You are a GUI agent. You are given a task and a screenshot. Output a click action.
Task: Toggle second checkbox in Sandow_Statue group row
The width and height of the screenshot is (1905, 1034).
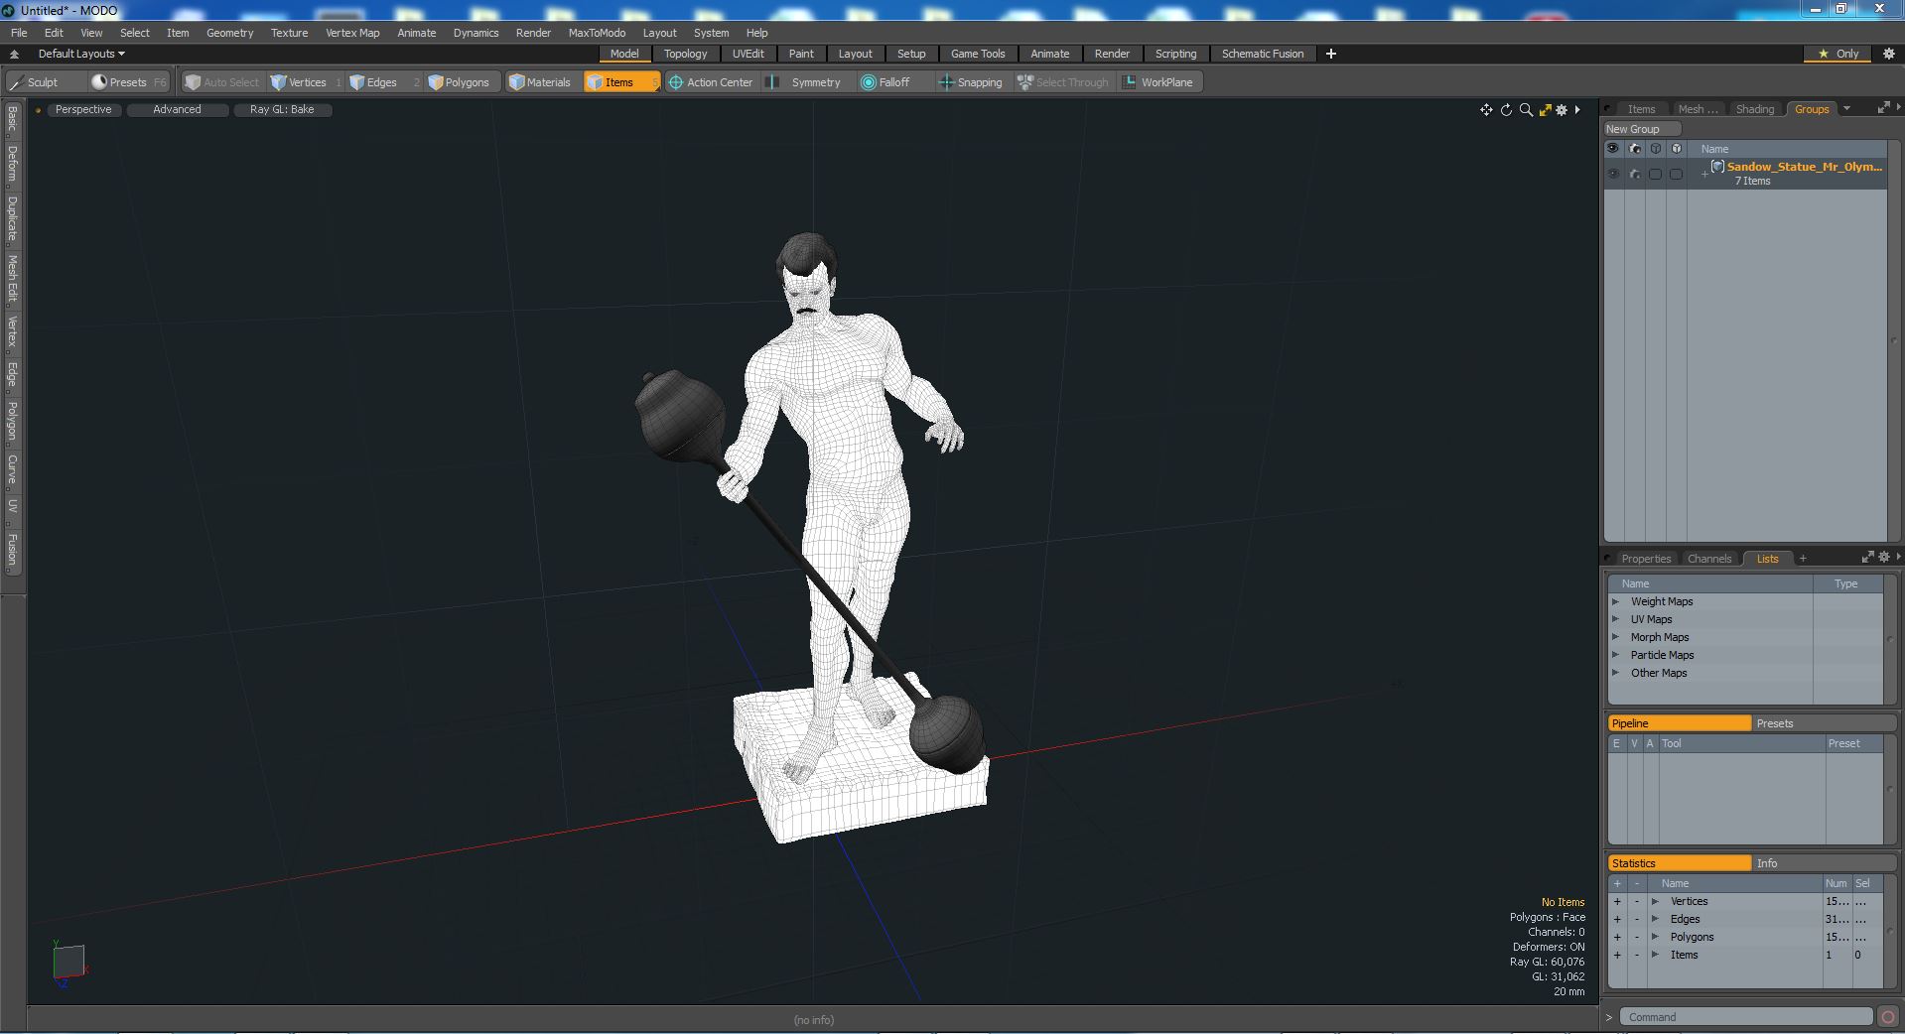(1676, 174)
